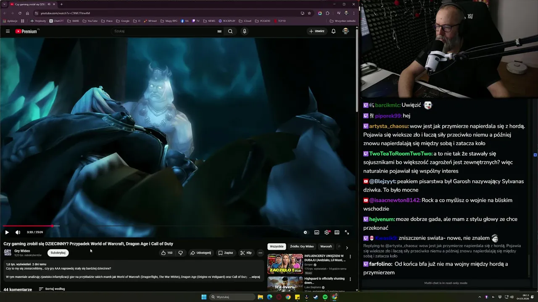Save video with Zapisz button
The image size is (538, 302).
point(226,253)
